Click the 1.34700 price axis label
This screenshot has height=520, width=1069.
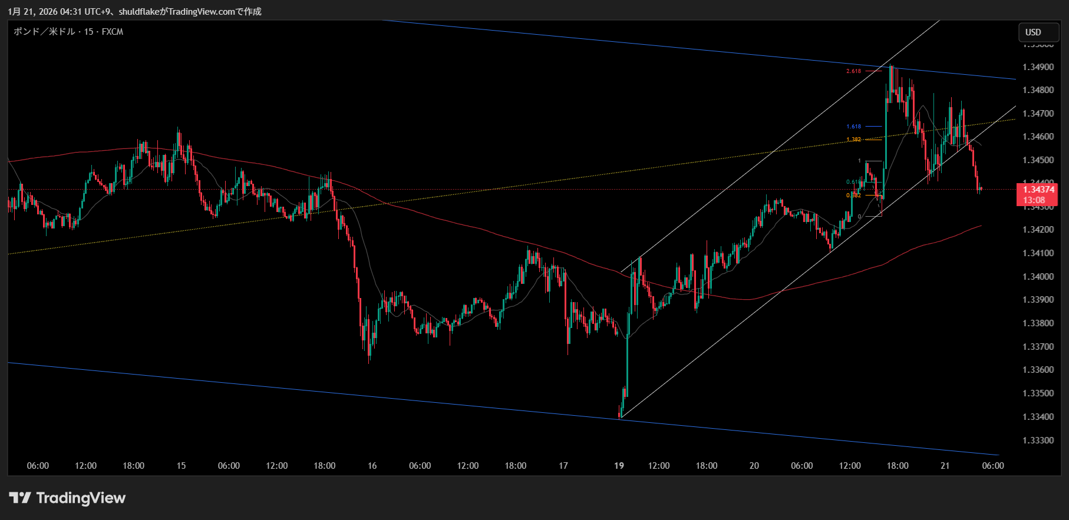coord(1038,114)
